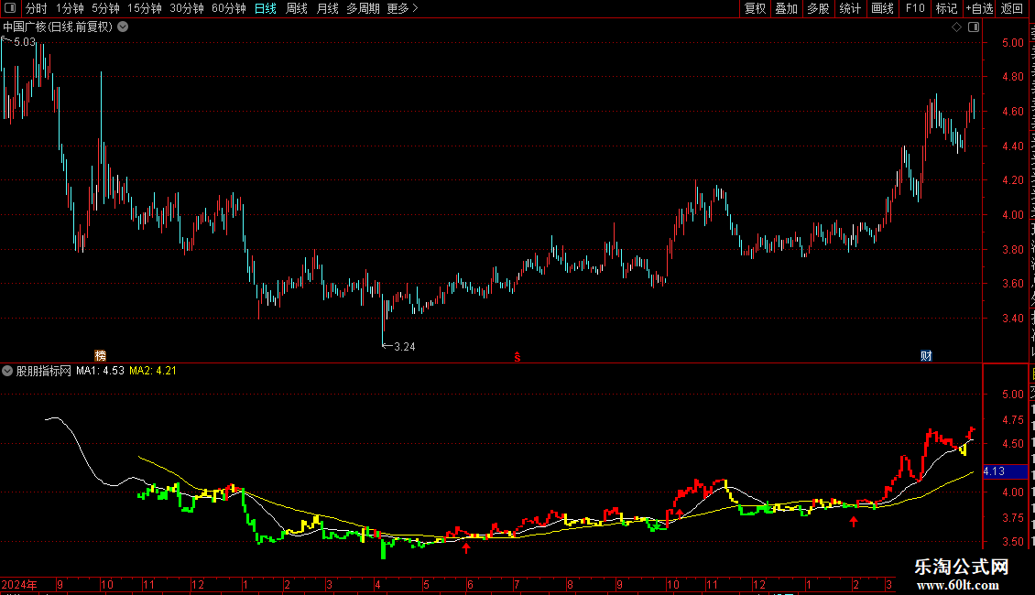Select the 15分钟 period tab
Image resolution: width=1035 pixels, height=595 pixels.
(145, 8)
